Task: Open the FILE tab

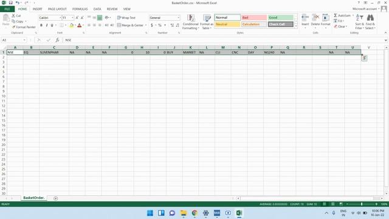Action: pyautogui.click(x=7, y=9)
